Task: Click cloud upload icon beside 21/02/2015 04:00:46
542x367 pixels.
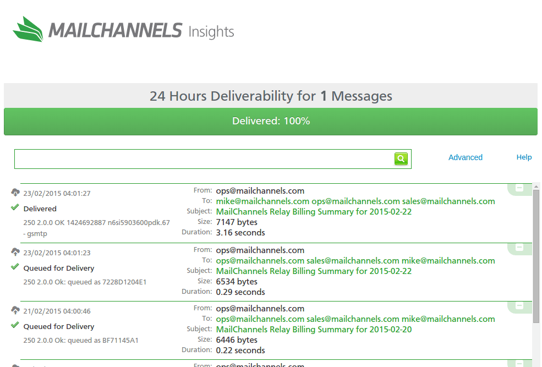Action: [15, 310]
